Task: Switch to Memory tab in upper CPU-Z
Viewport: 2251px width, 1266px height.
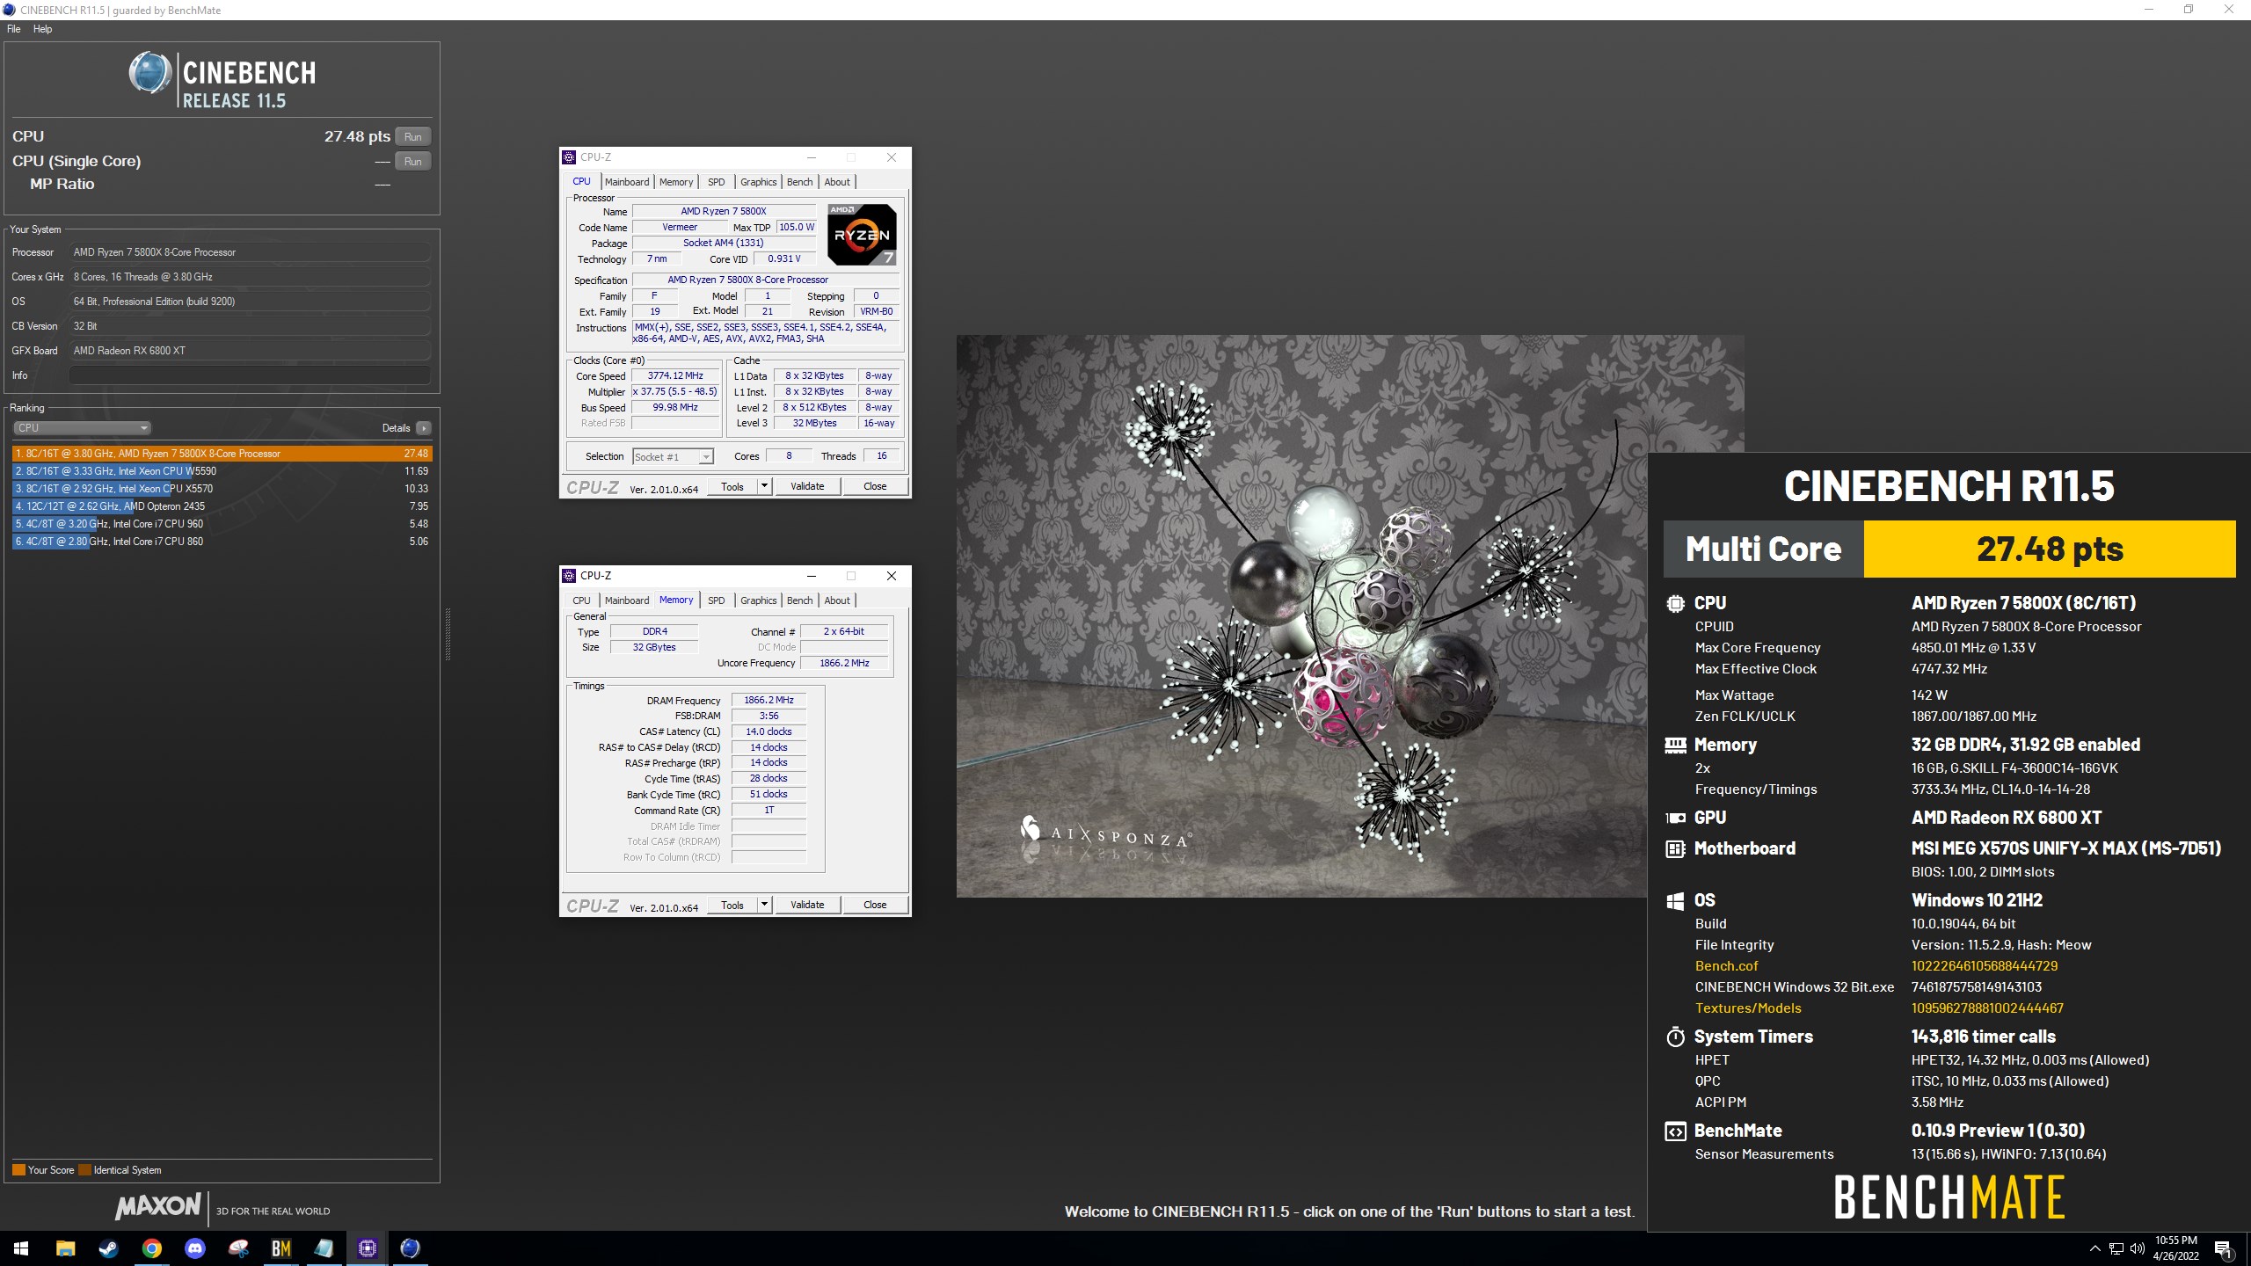Action: click(676, 182)
